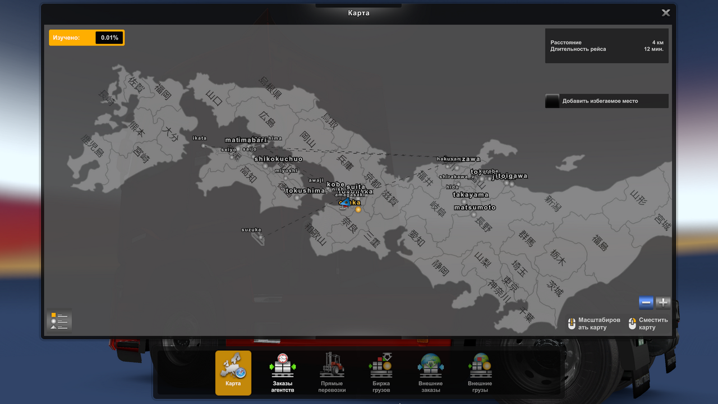Viewport: 718px width, 404px height.
Task: Click the Сместить карту mouse icon
Action: (632, 324)
